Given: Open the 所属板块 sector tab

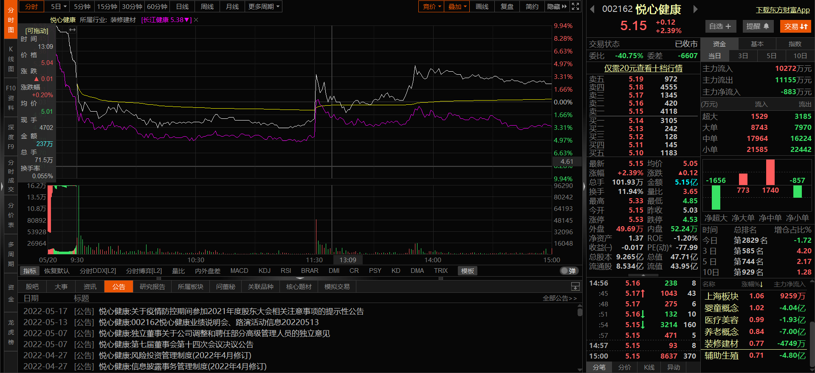Looking at the screenshot, I should coord(191,286).
